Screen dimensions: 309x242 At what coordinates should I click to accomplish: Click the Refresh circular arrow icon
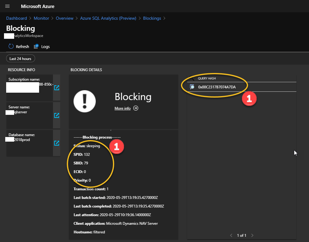click(11, 46)
